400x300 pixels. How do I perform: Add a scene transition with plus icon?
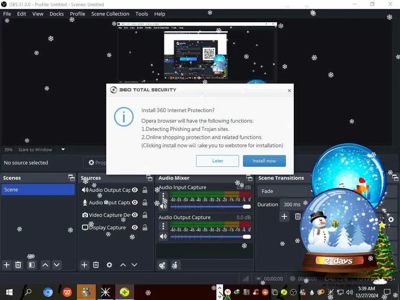tap(284, 216)
